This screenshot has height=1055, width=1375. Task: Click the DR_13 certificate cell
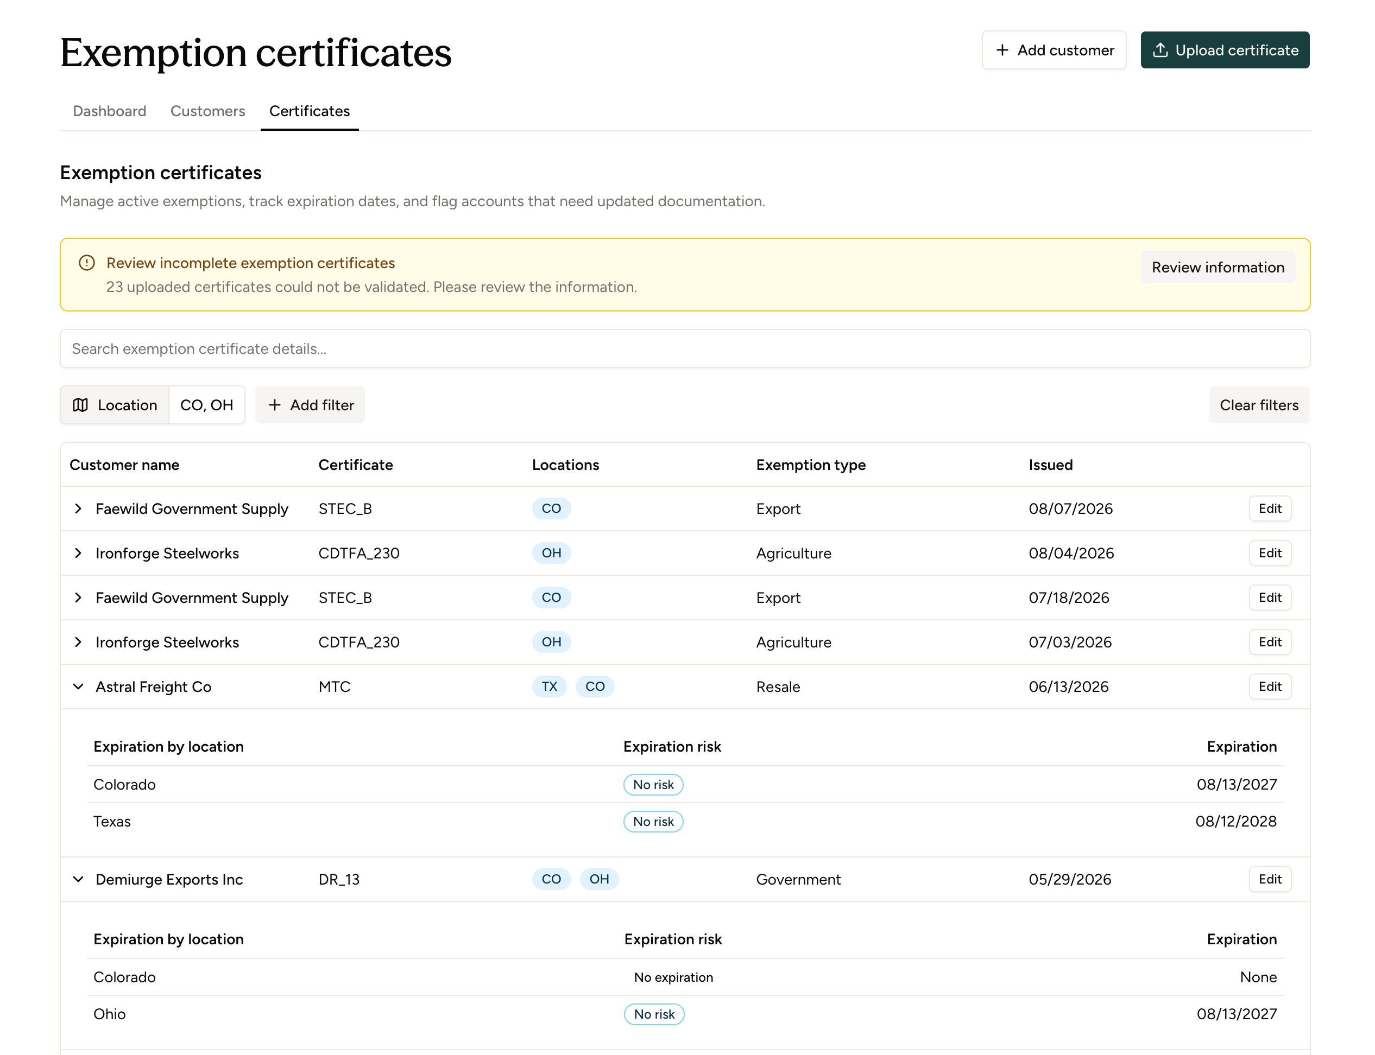click(339, 880)
